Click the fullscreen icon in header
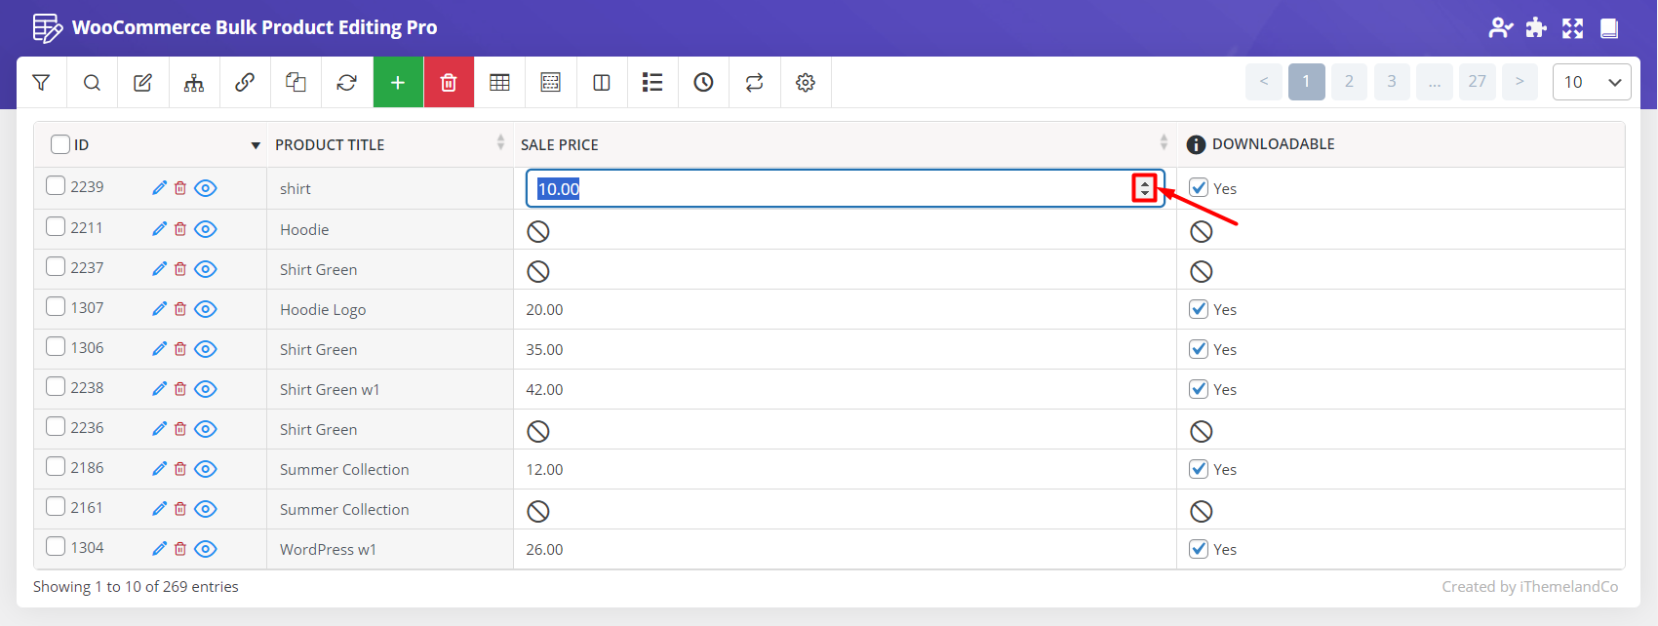1658x626 pixels. pos(1572,28)
